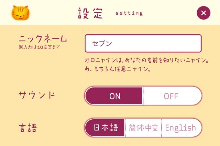
Task: Click the dotted divider between 日本語 and 简体中文
Action: click(125, 128)
